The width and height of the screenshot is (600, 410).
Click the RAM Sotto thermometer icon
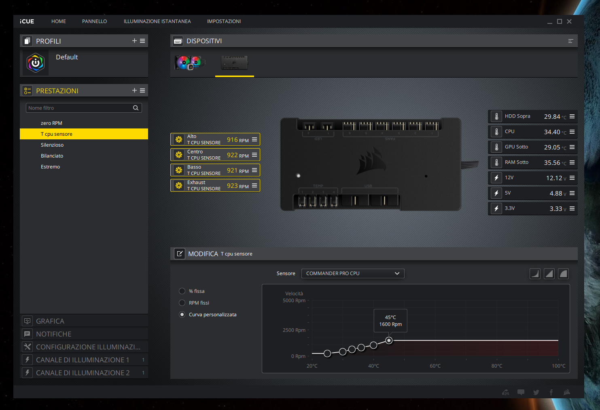[x=496, y=162]
